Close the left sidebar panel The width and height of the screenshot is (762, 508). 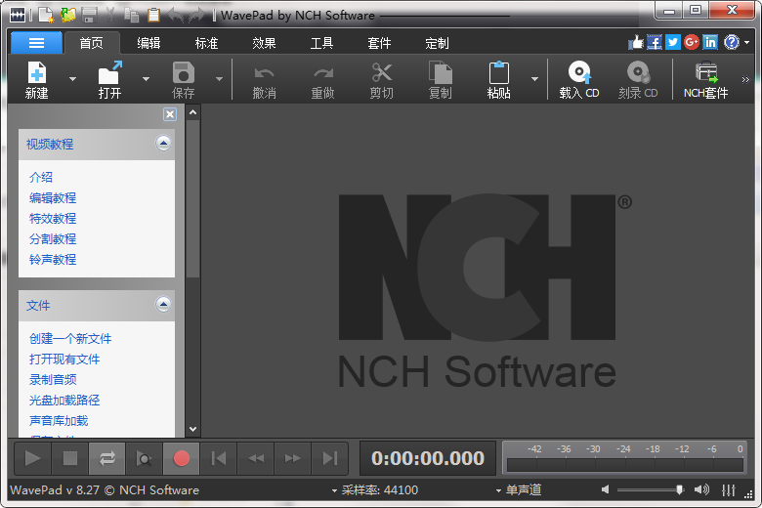(x=169, y=114)
